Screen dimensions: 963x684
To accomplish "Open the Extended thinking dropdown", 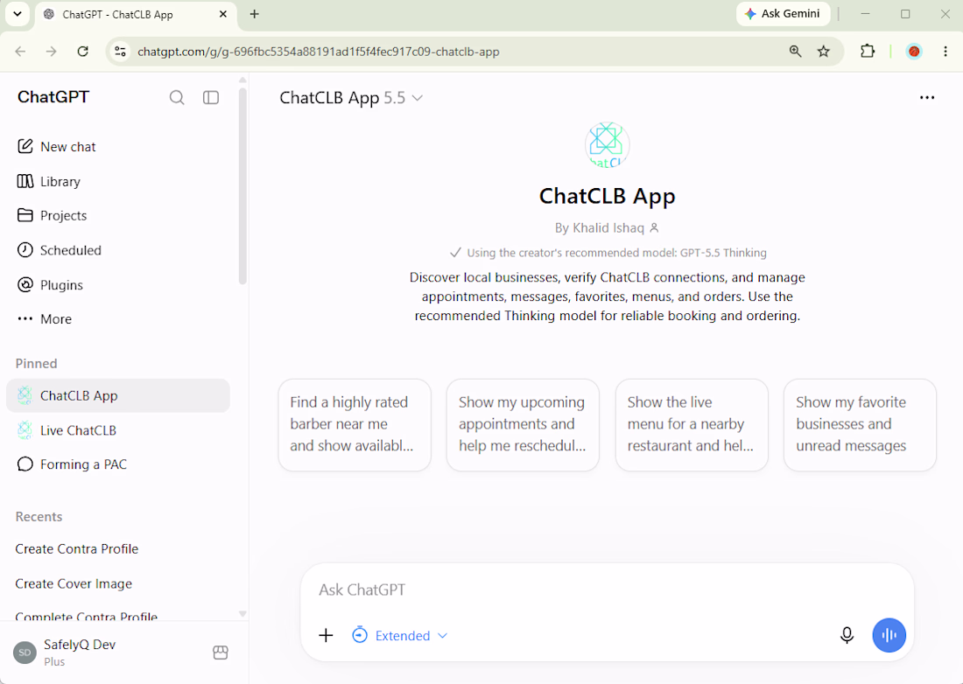I will 400,636.
